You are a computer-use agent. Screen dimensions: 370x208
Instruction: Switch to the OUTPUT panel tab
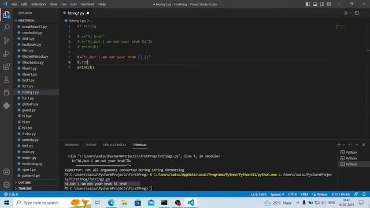click(x=91, y=145)
